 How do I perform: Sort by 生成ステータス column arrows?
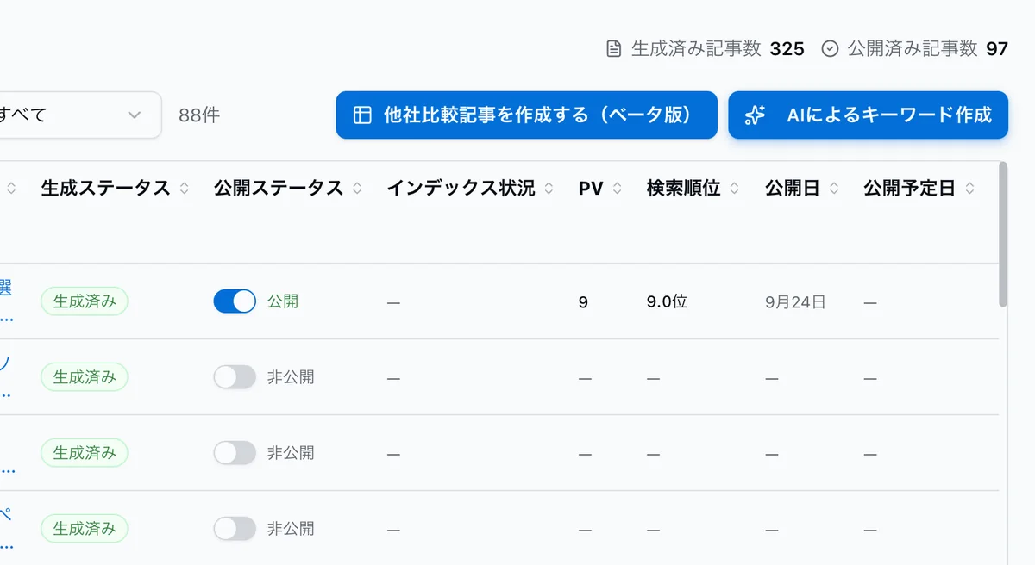pyautogui.click(x=184, y=189)
